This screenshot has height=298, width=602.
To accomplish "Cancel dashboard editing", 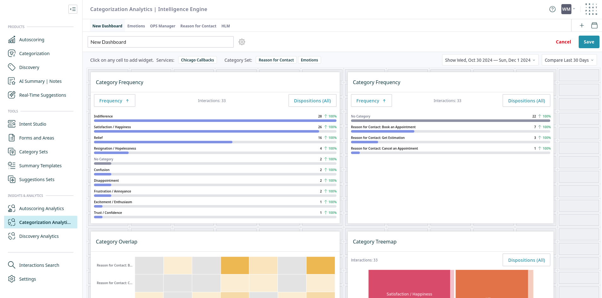I will 563,42.
